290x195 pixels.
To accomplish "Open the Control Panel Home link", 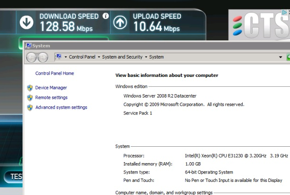I will pyautogui.click(x=54, y=73).
